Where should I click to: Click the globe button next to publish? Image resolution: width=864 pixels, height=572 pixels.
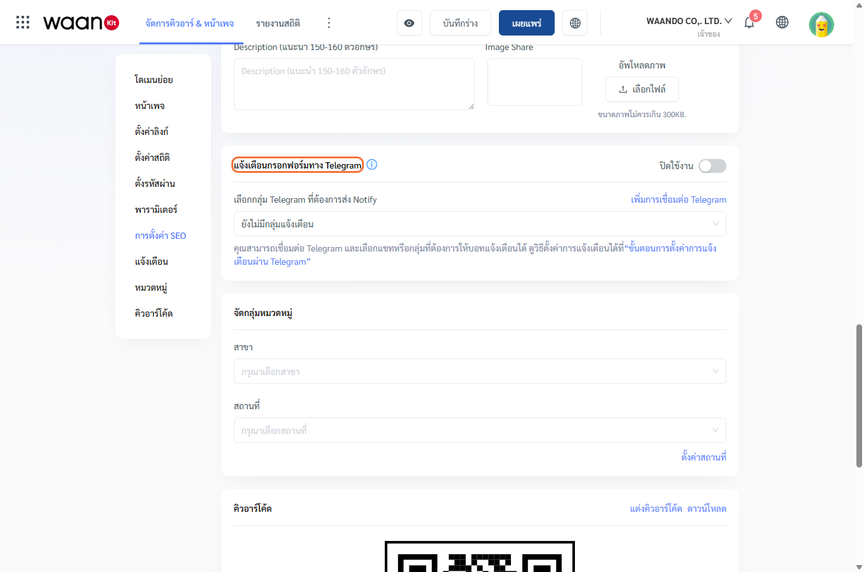pos(575,23)
